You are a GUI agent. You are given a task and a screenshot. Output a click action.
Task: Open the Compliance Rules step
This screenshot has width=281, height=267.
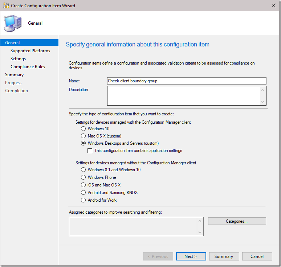tap(28, 67)
